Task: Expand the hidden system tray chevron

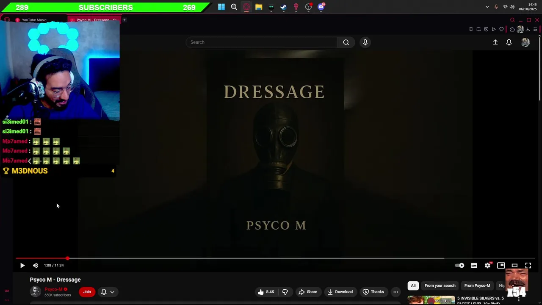Action: point(487,7)
